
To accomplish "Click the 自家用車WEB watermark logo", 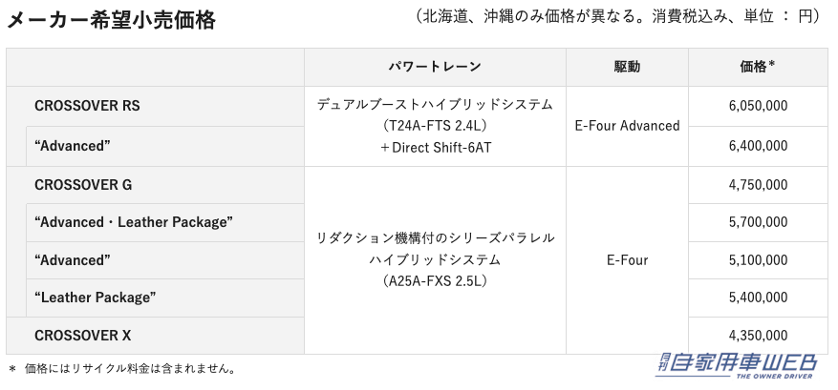I will (x=738, y=365).
